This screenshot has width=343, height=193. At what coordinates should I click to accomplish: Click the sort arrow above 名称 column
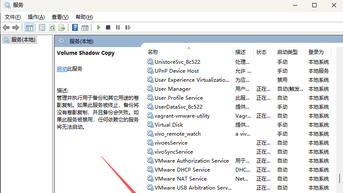click(189, 48)
